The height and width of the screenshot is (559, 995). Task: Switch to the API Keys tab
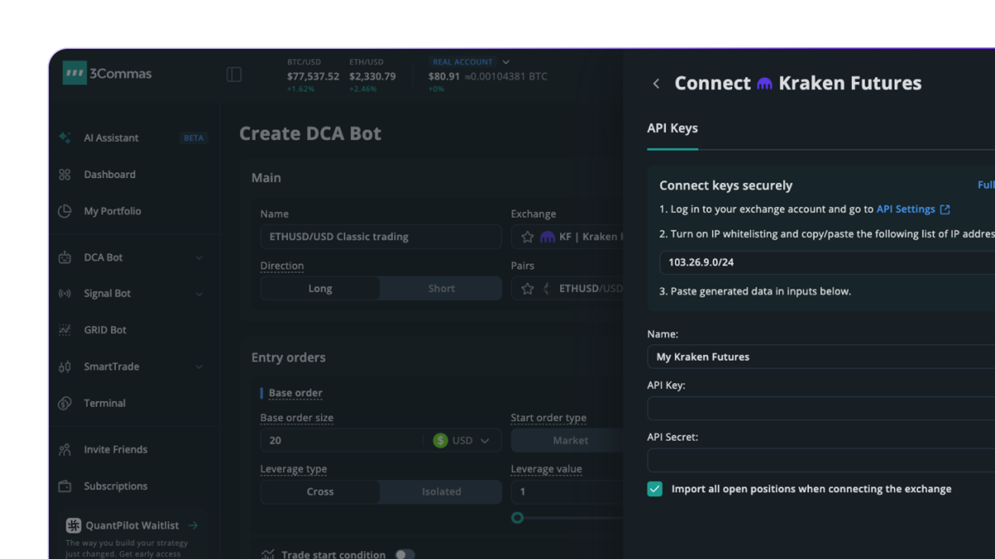(x=672, y=128)
